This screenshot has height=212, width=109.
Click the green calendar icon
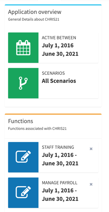click(x=23, y=48)
